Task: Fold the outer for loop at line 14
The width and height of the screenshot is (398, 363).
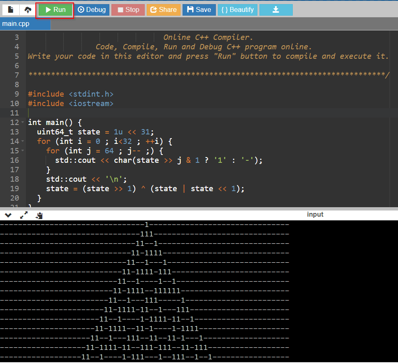Action: (23, 141)
